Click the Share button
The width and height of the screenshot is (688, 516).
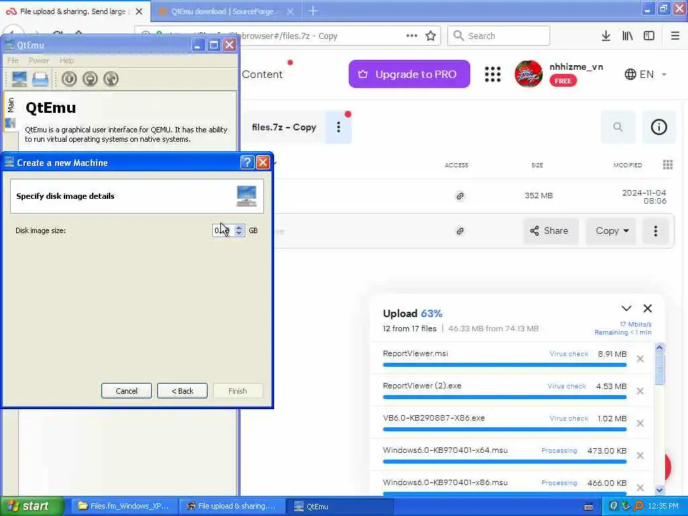pyautogui.click(x=550, y=231)
